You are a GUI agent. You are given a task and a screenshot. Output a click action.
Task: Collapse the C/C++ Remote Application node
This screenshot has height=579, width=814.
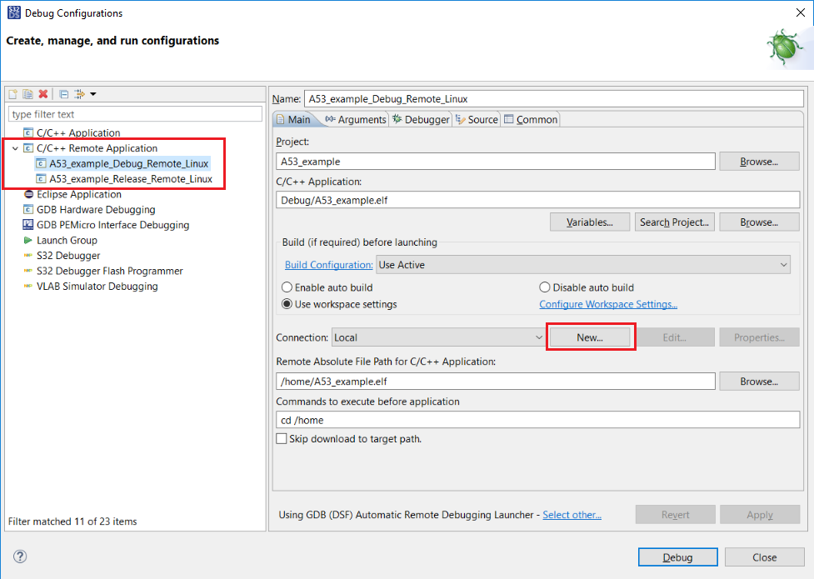(x=14, y=148)
